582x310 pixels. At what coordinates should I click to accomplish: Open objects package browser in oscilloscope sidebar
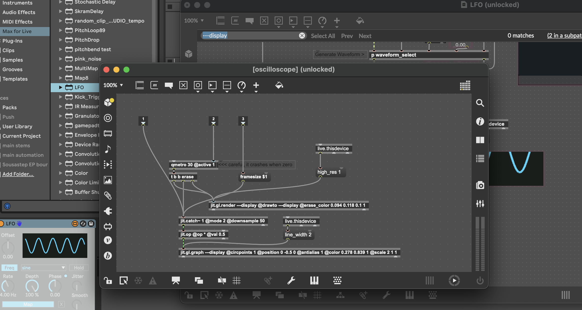[108, 102]
